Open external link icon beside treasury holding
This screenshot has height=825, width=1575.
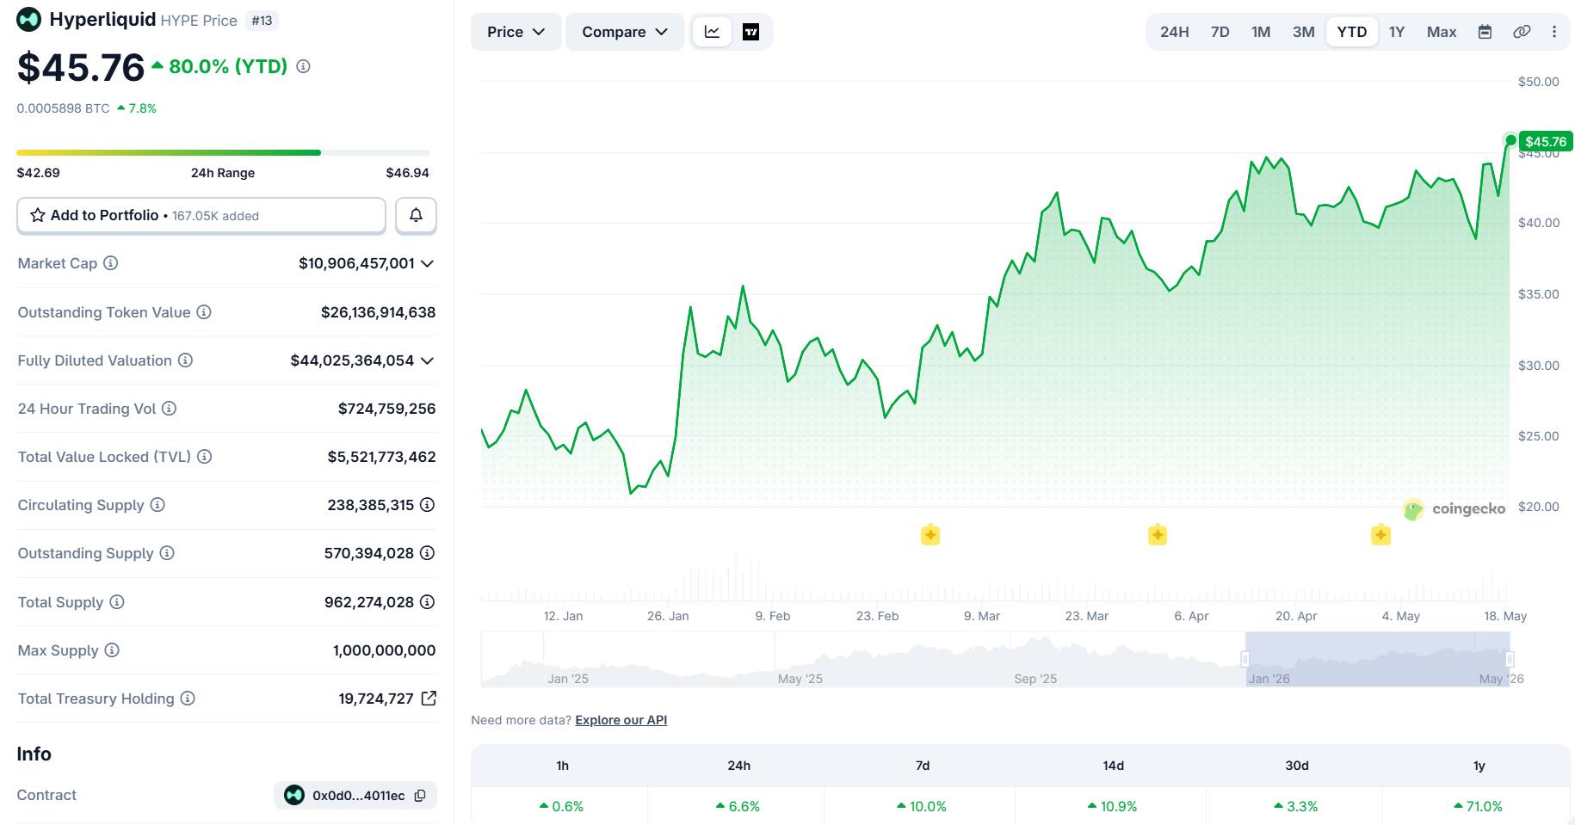point(429,699)
